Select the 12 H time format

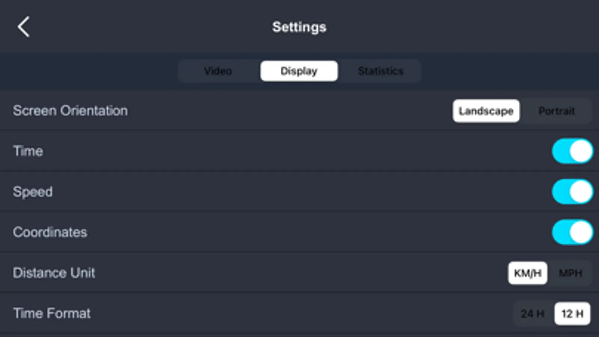pyautogui.click(x=572, y=313)
